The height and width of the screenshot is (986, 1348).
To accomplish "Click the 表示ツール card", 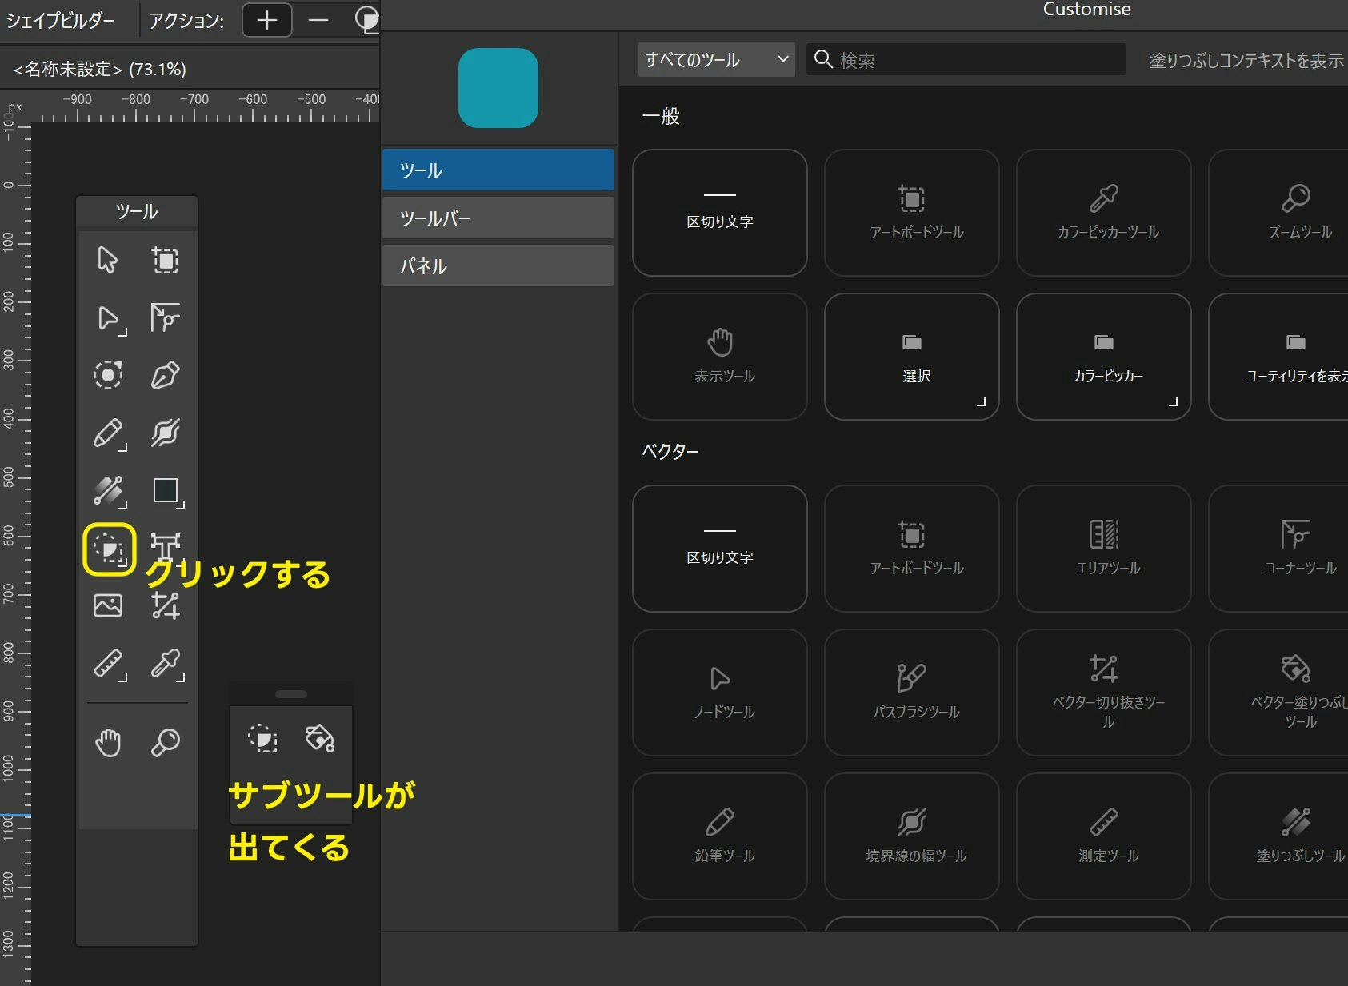I will (x=720, y=357).
